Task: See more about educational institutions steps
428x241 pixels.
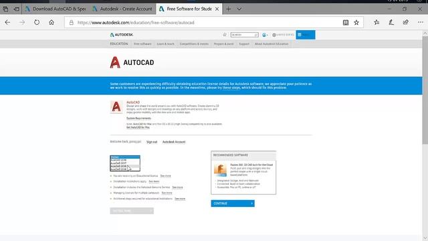Action: point(180,199)
